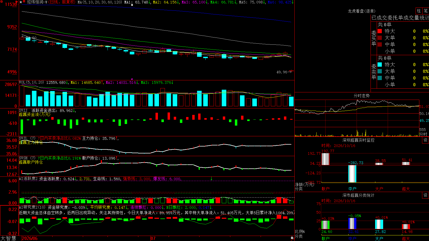The width and height of the screenshot is (429, 241).
Task: Open 设 settings for 深市超赢分类统计
Action: coord(426,195)
